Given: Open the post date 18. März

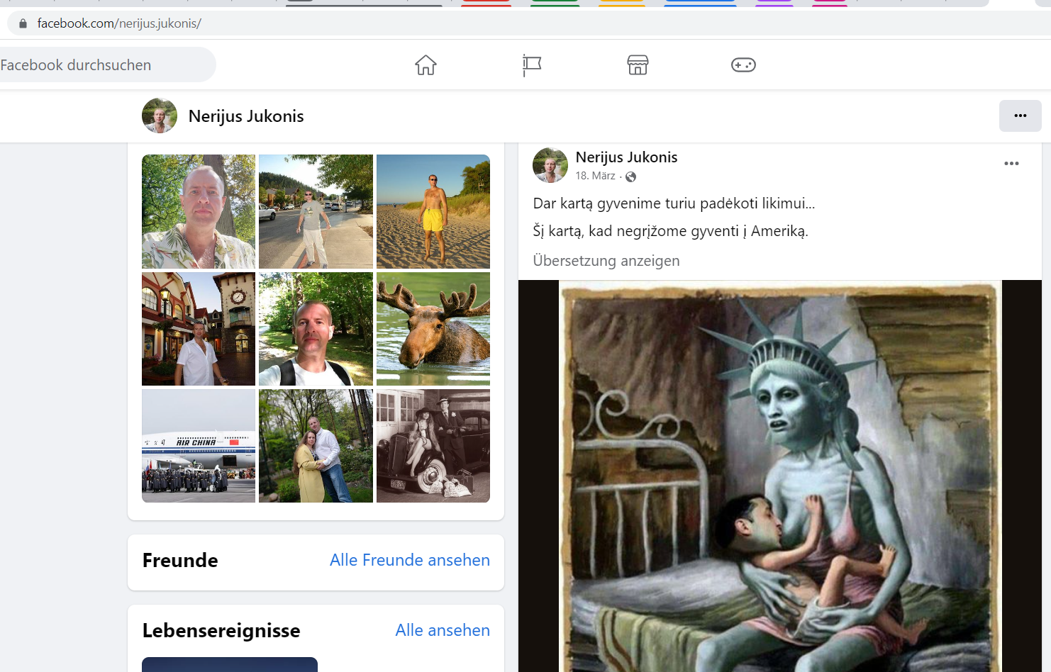Looking at the screenshot, I should [x=595, y=176].
